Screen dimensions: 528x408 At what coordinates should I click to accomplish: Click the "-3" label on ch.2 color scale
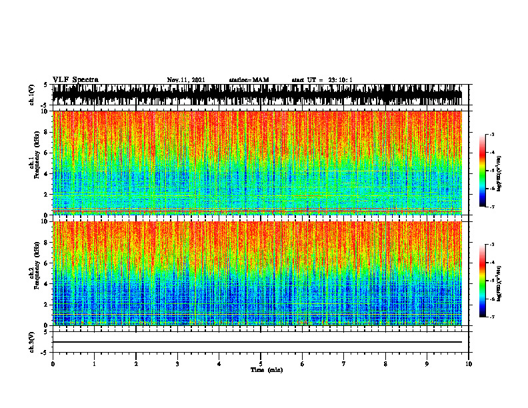click(492, 245)
